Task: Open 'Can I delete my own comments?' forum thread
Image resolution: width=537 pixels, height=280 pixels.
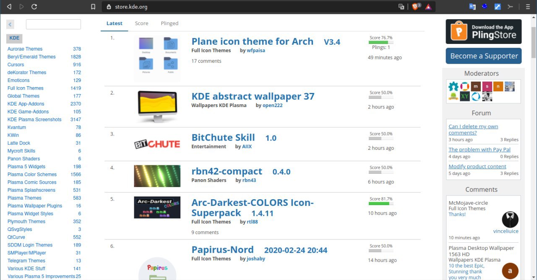Action: click(473, 129)
